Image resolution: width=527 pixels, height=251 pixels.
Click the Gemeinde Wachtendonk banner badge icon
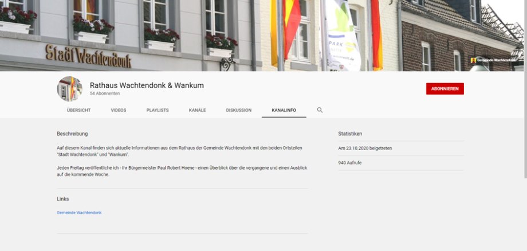point(473,61)
